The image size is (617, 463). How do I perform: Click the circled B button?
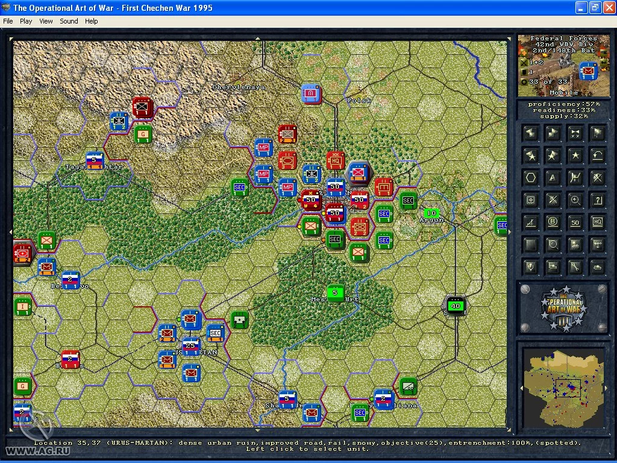pos(553,222)
